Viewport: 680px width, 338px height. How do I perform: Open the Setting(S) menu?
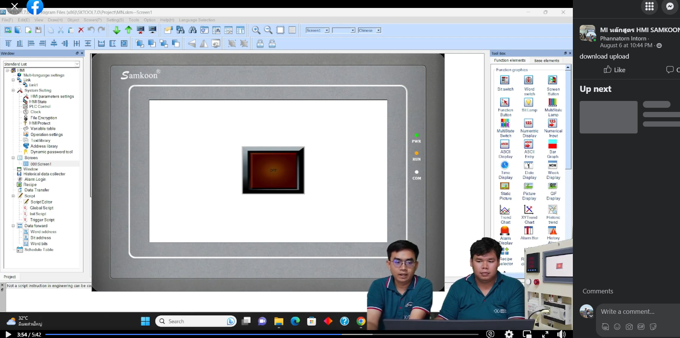(x=115, y=20)
